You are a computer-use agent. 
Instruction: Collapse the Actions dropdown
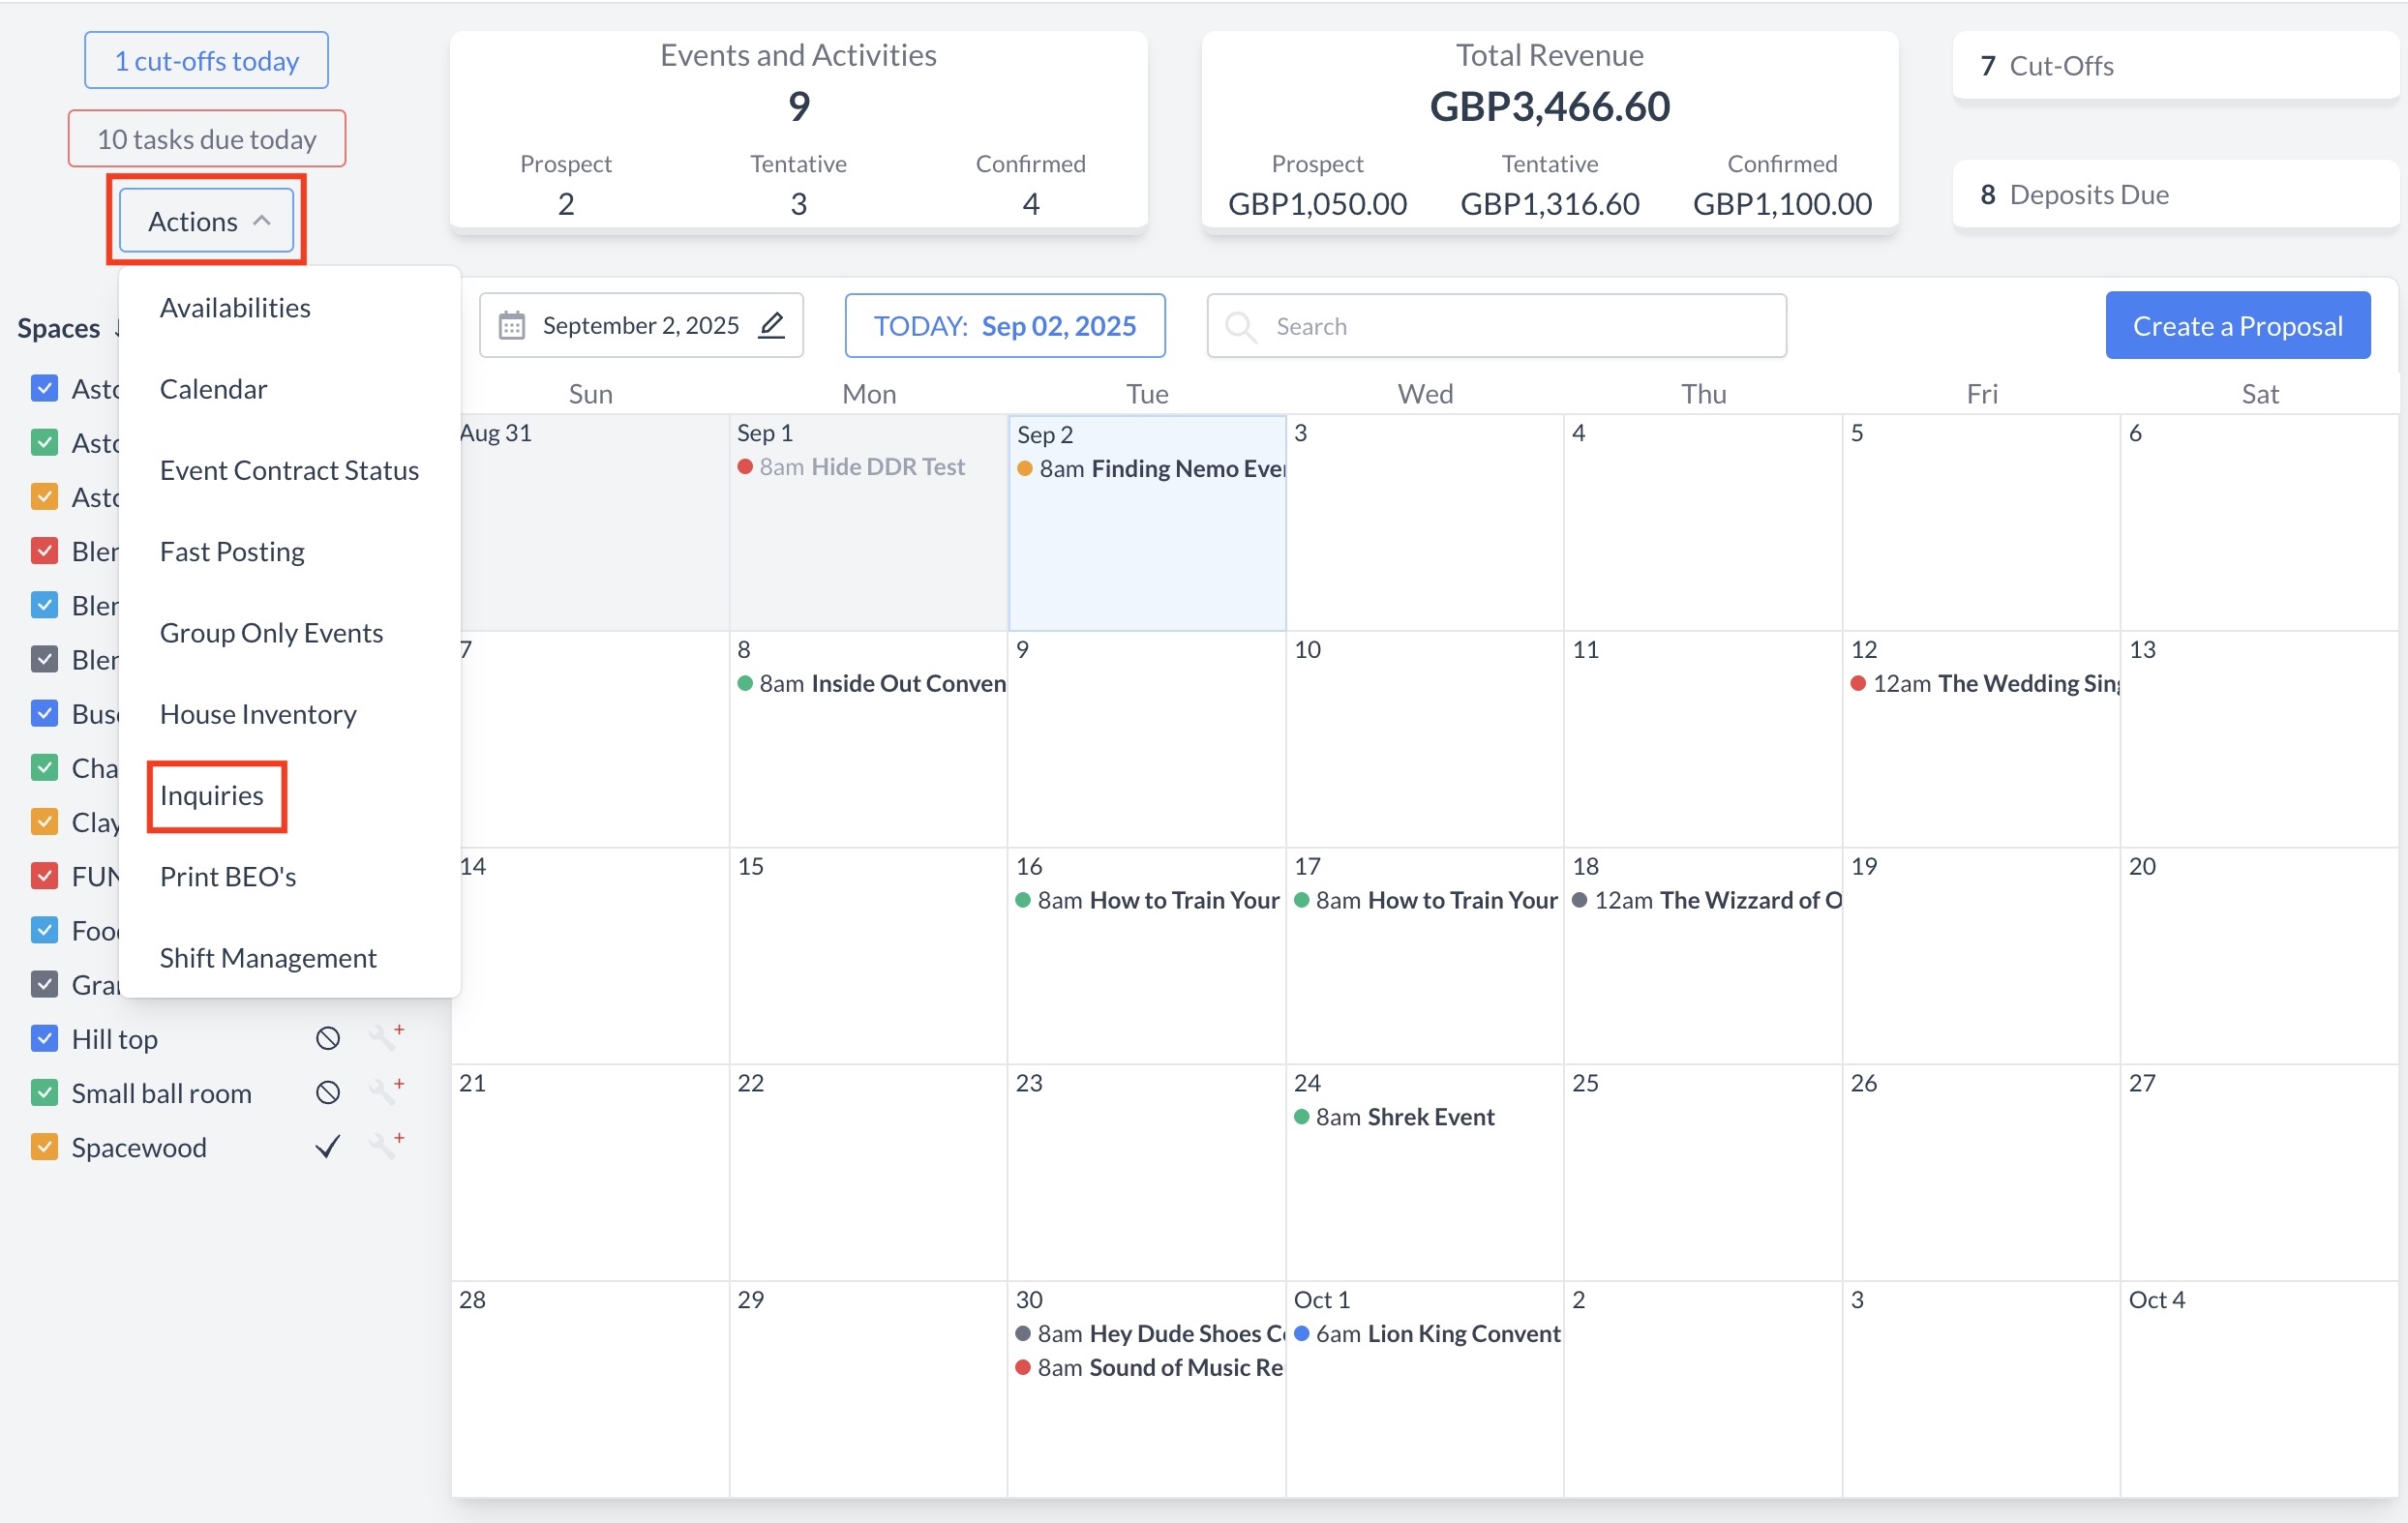[207, 221]
